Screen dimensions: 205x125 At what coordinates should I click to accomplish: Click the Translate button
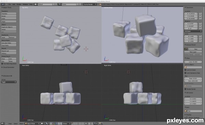[9, 14]
